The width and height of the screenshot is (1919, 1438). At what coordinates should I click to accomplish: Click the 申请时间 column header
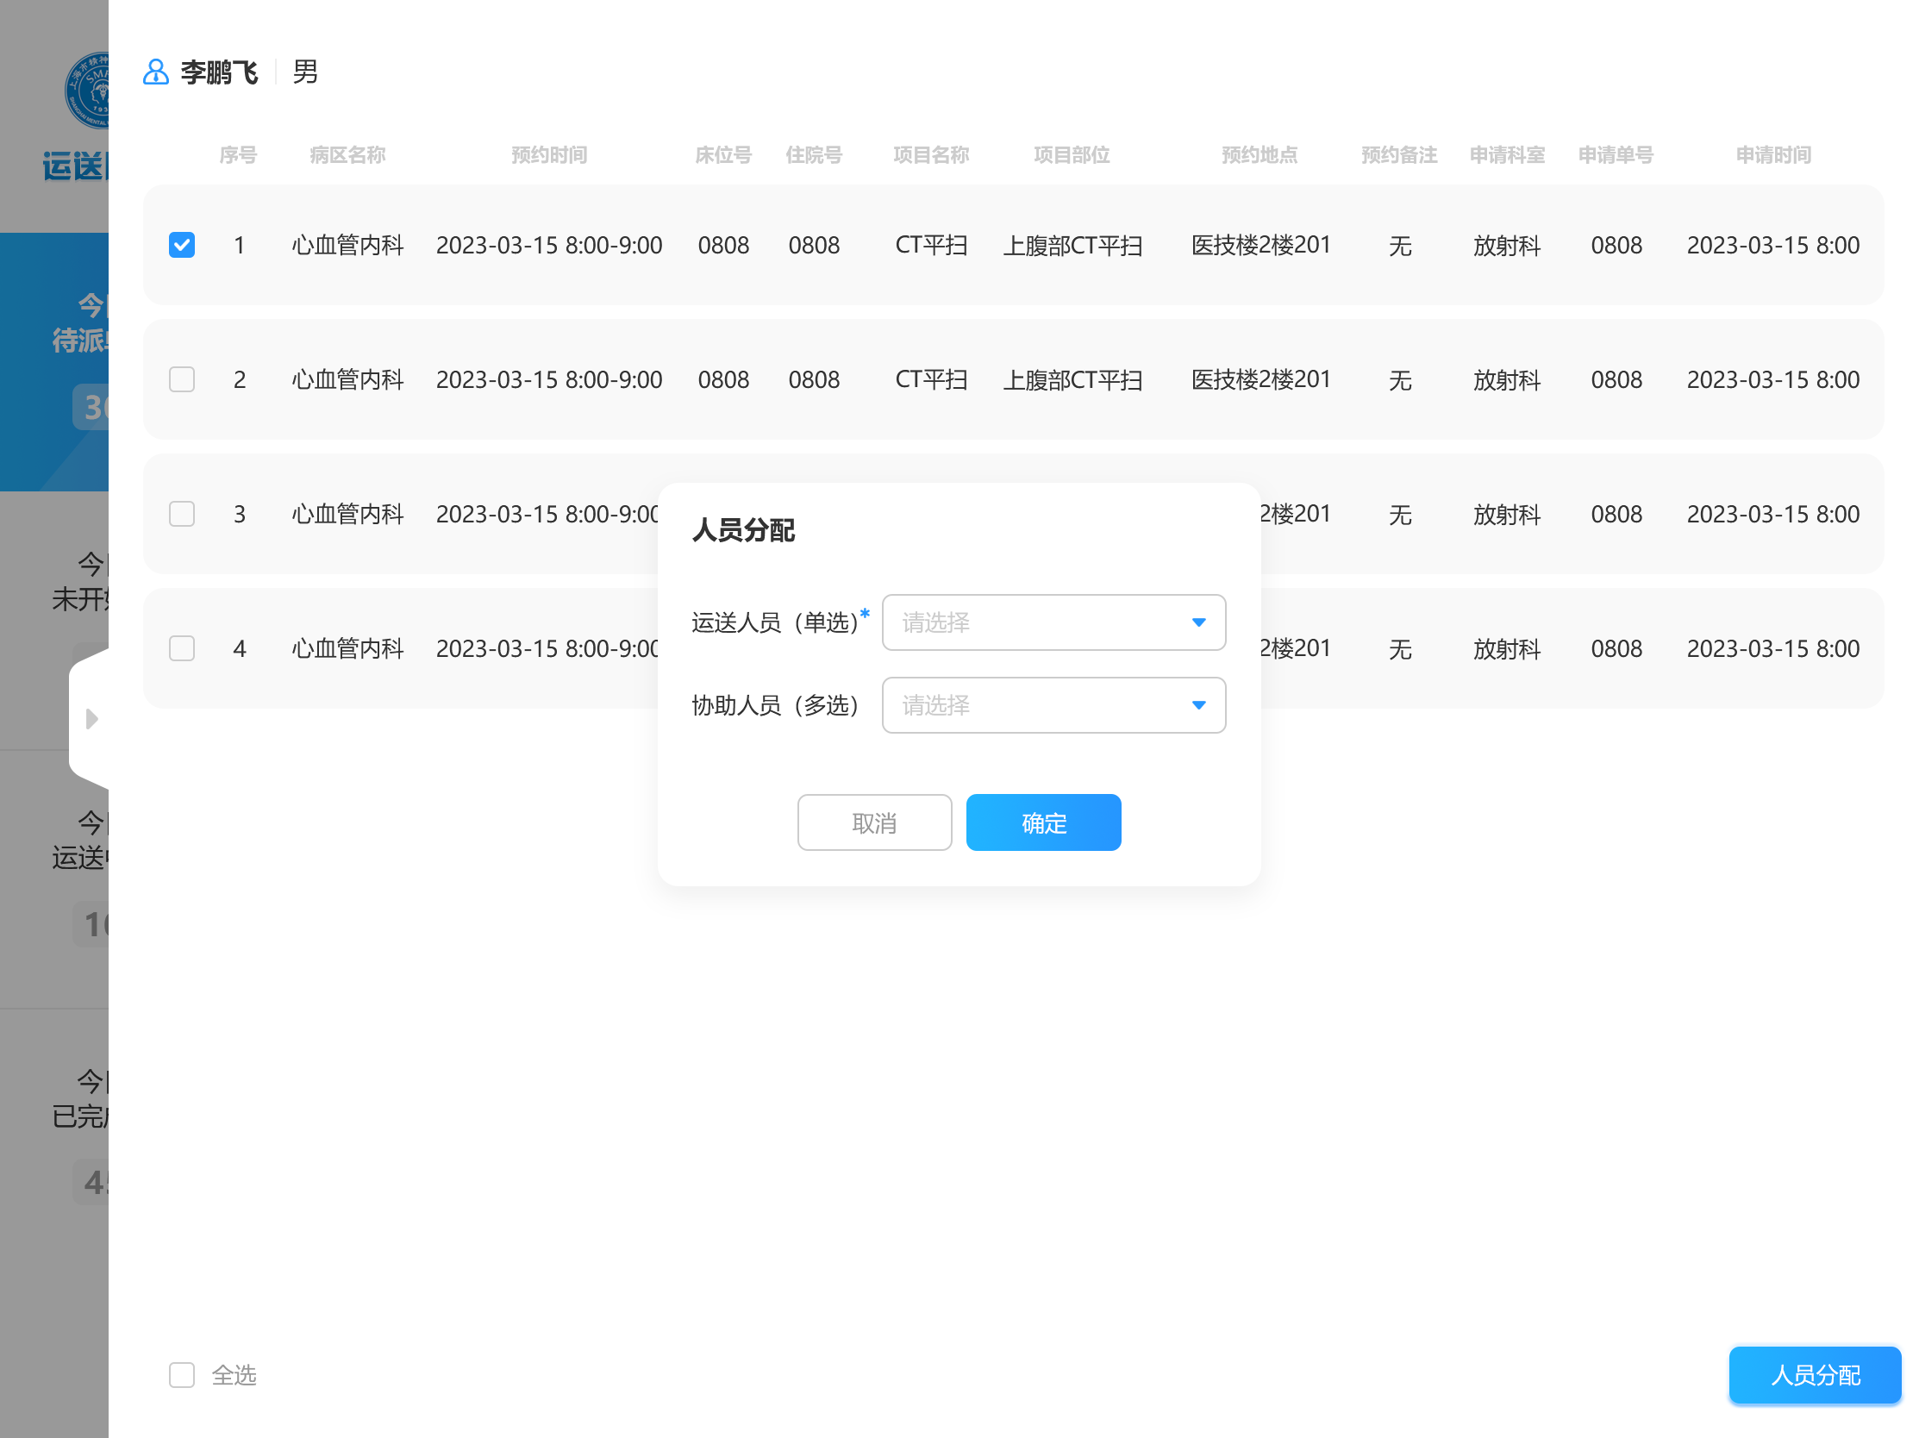click(x=1772, y=155)
